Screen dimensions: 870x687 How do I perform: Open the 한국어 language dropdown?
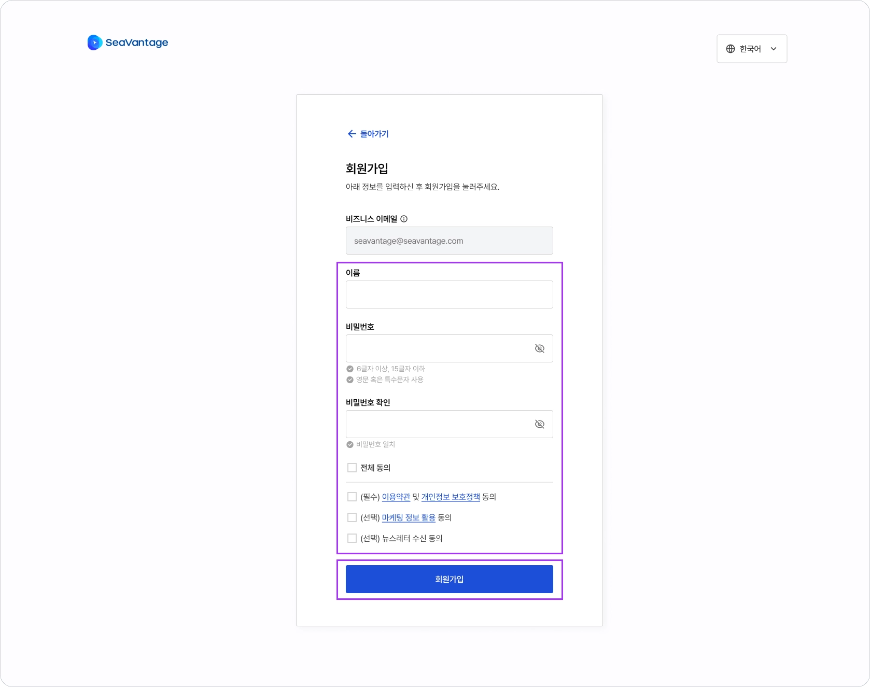tap(752, 49)
